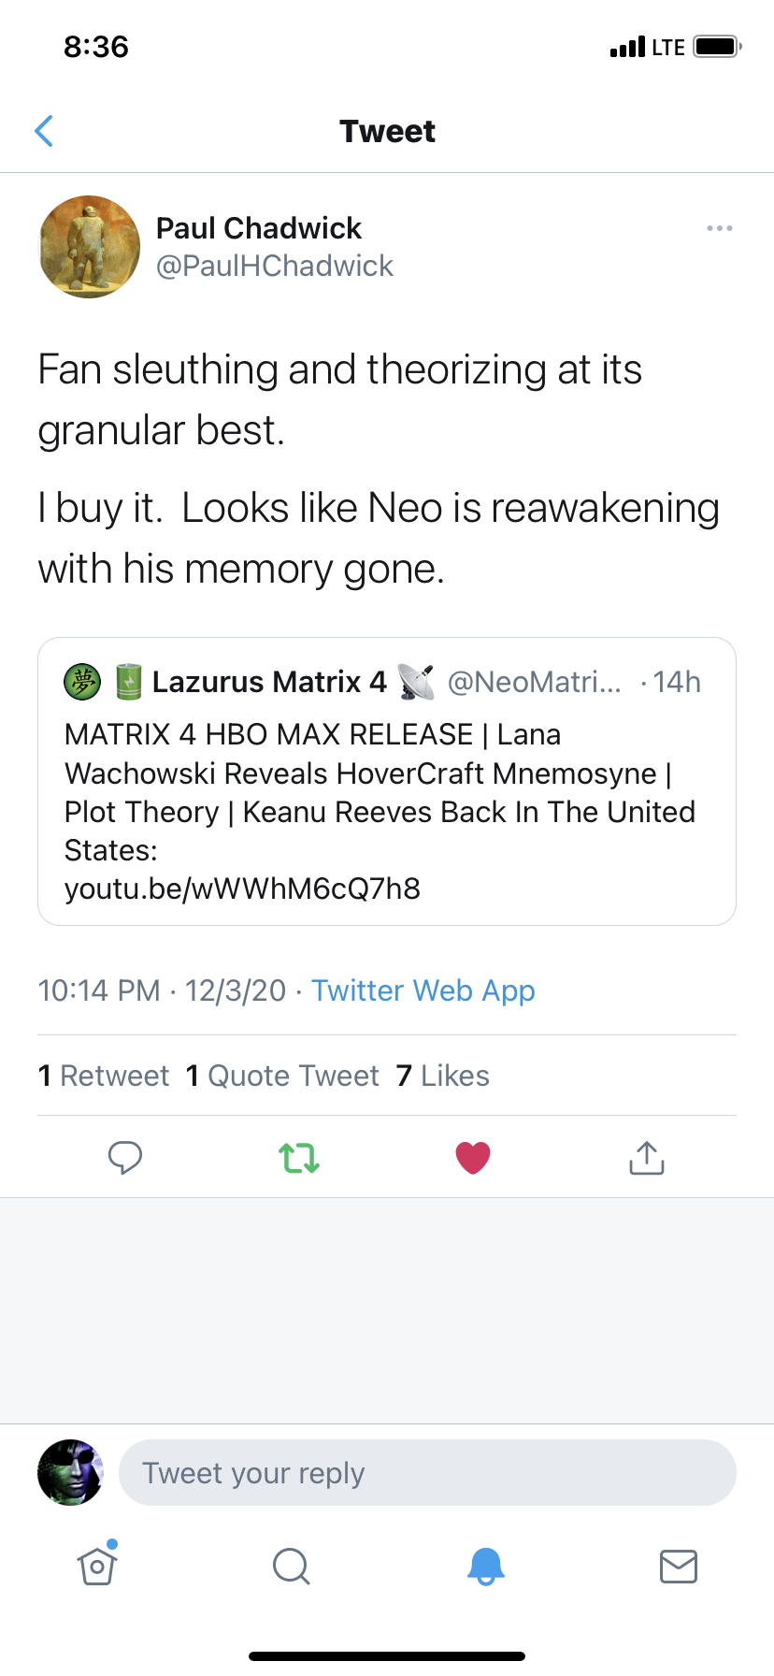Unlike the tweet with the heart
The width and height of the screenshot is (774, 1676).
click(x=473, y=1158)
